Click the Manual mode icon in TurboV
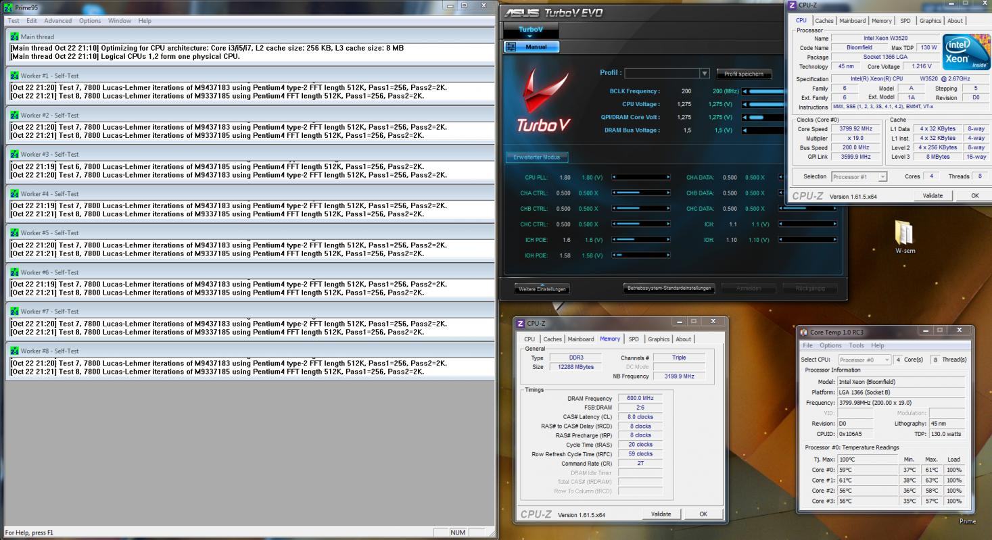 tap(512, 47)
